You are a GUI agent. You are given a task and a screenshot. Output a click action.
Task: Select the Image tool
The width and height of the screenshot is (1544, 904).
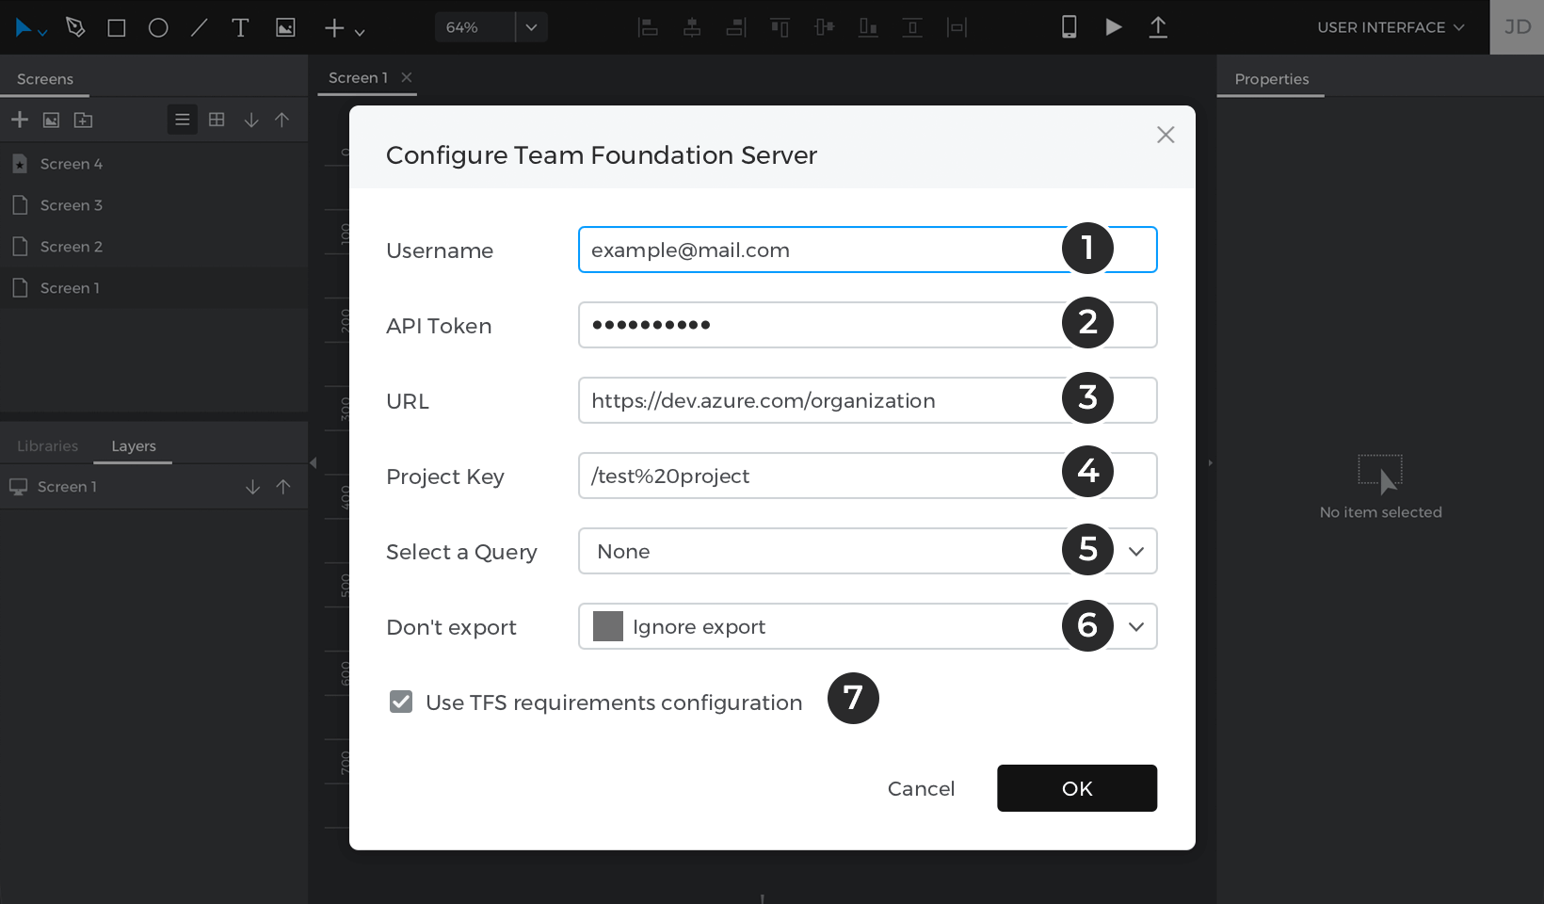[x=285, y=28]
